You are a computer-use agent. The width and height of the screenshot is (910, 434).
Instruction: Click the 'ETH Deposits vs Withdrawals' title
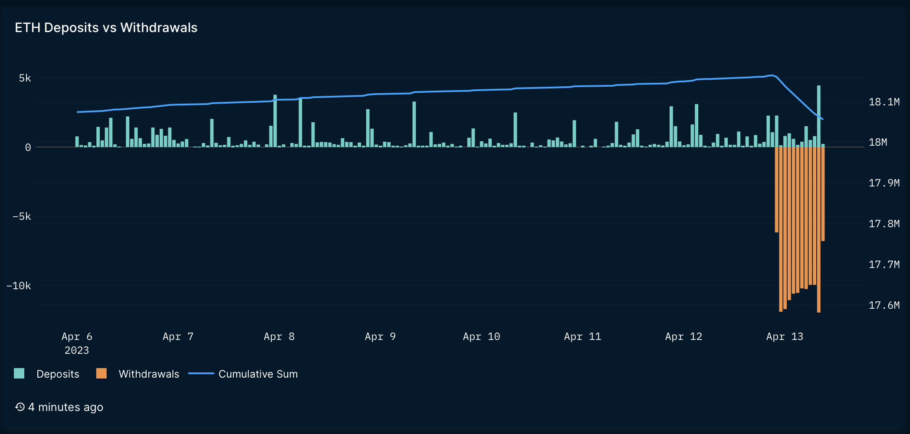click(106, 28)
